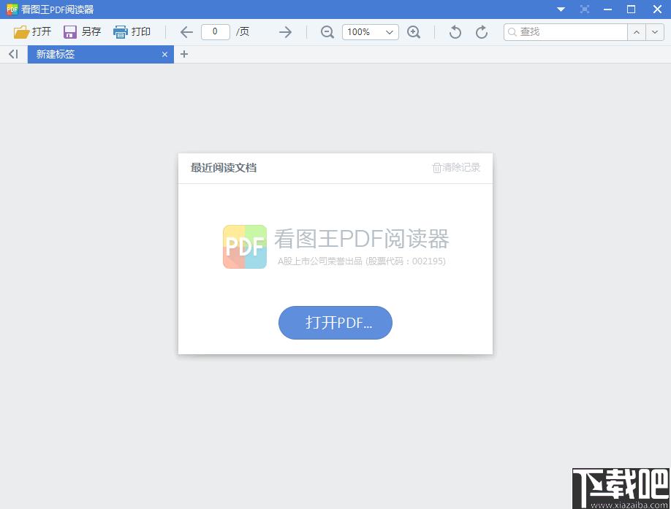Save a copy with the 另存 button
The image size is (671, 509).
[x=82, y=31]
